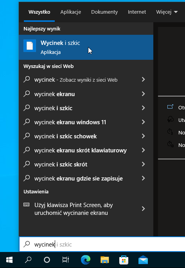Select 'wycinek i szkic schowek' suggestion
The height and width of the screenshot is (268, 185).
coord(86,136)
